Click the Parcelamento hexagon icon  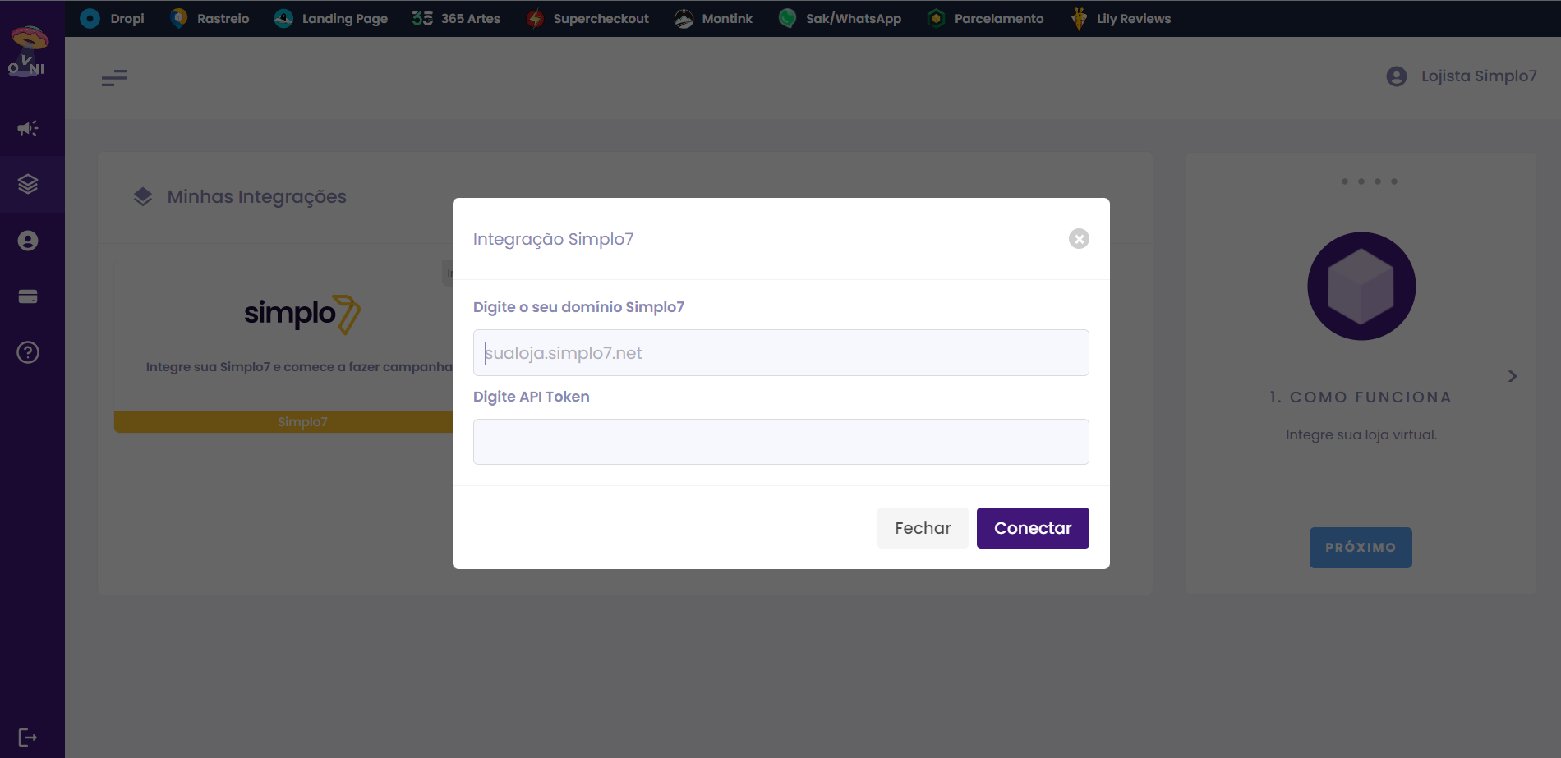[x=936, y=18]
